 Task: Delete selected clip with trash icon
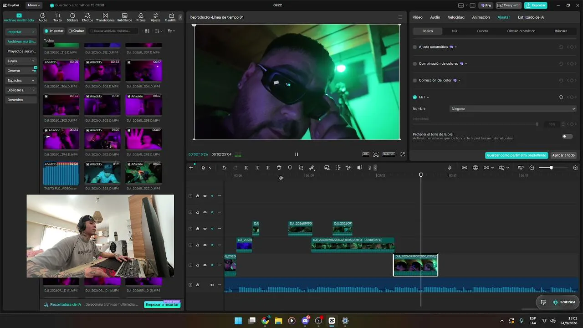point(279,168)
